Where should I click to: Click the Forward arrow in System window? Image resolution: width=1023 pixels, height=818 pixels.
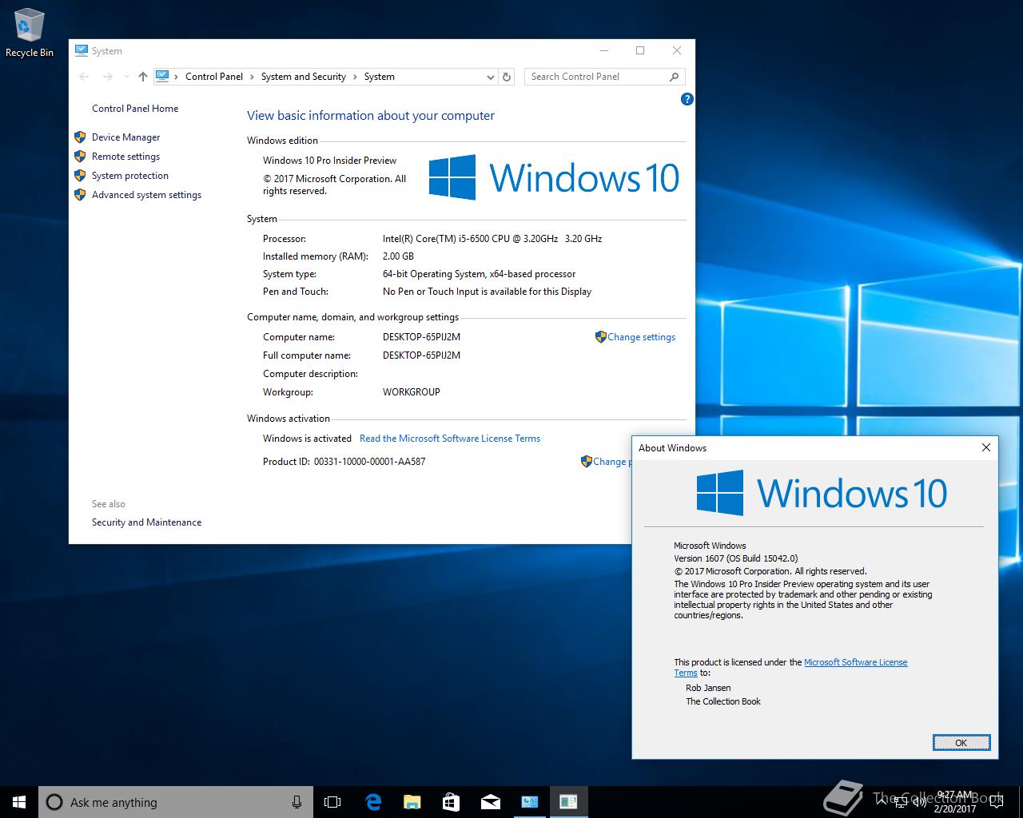(108, 77)
